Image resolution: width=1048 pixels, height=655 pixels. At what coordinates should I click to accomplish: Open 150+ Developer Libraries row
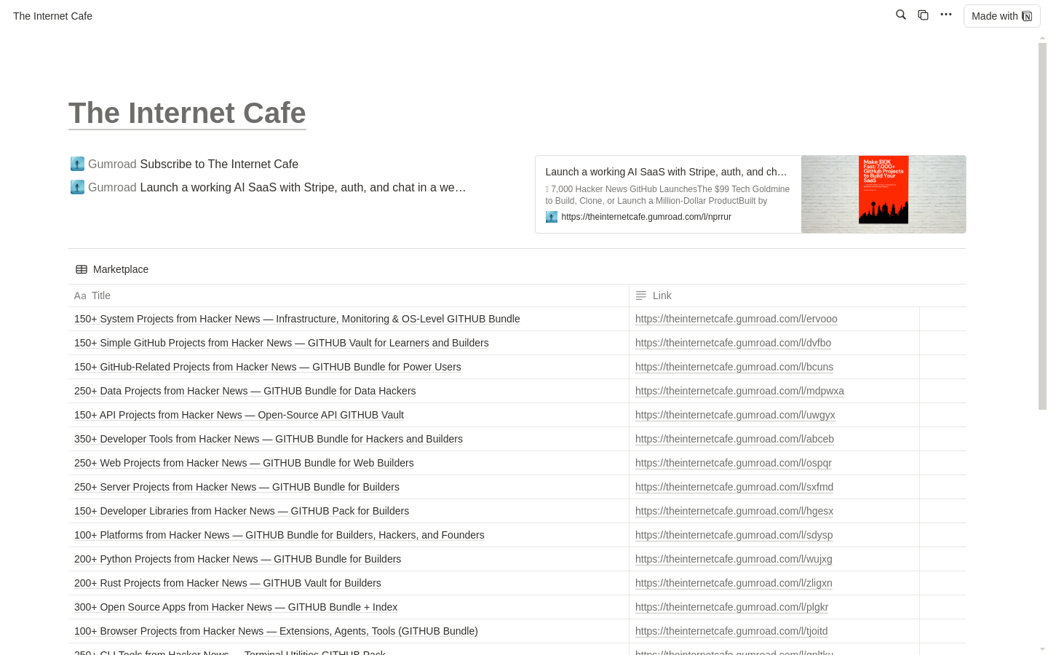[x=242, y=511]
